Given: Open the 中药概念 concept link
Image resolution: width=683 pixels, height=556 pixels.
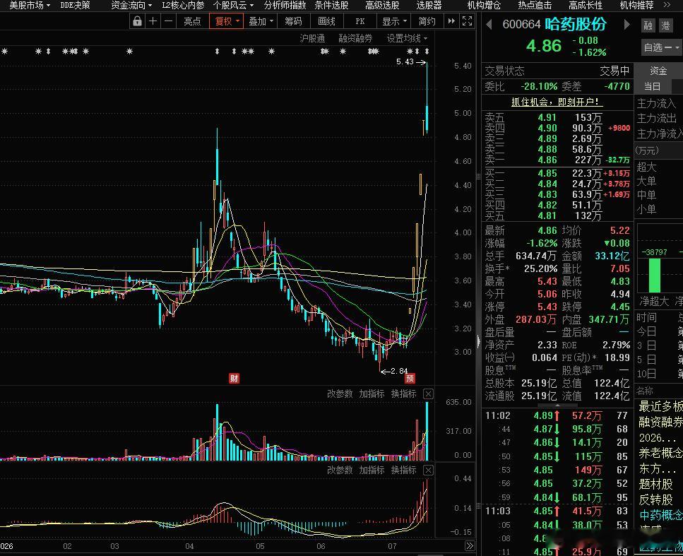Looking at the screenshot, I should click(x=661, y=516).
